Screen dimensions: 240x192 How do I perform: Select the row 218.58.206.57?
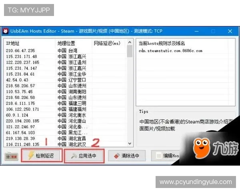pos(65,86)
